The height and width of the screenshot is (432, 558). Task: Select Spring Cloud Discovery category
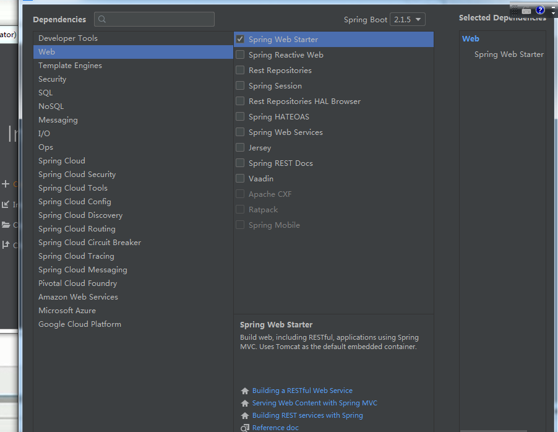coord(133,215)
